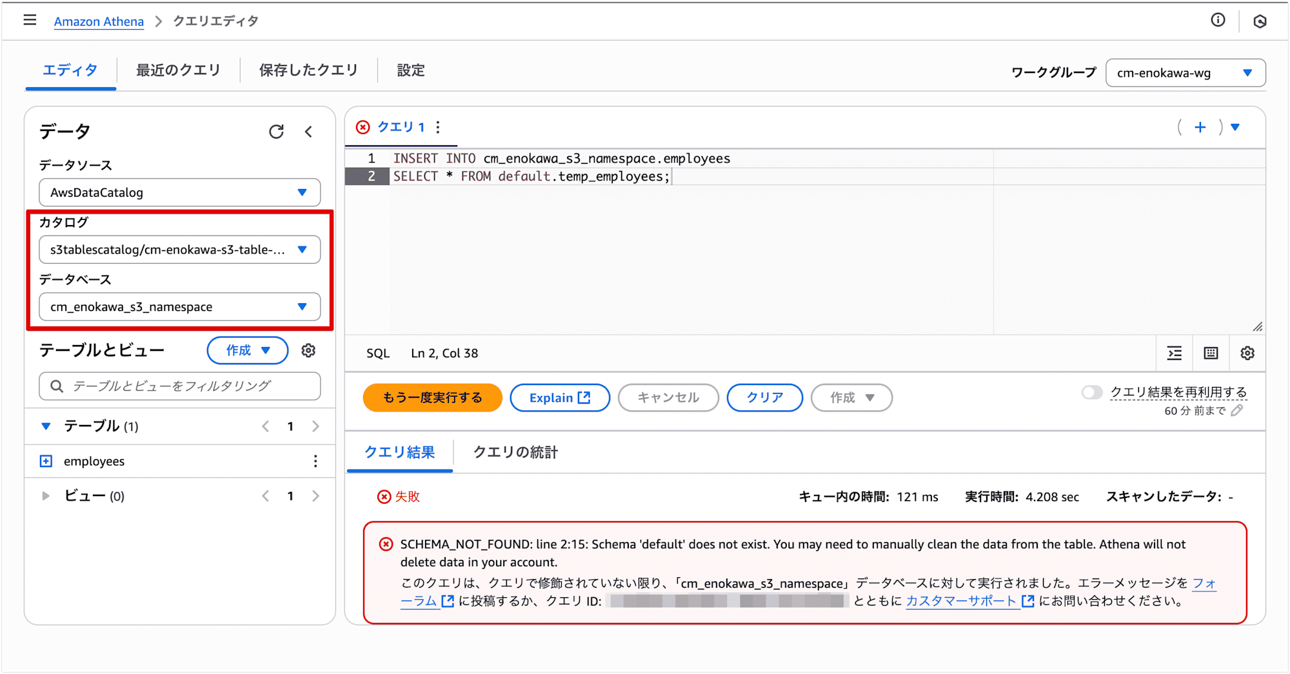1290x674 pixels.
Task: Open the Amazon Athena breadcrumb link
Action: click(x=99, y=21)
